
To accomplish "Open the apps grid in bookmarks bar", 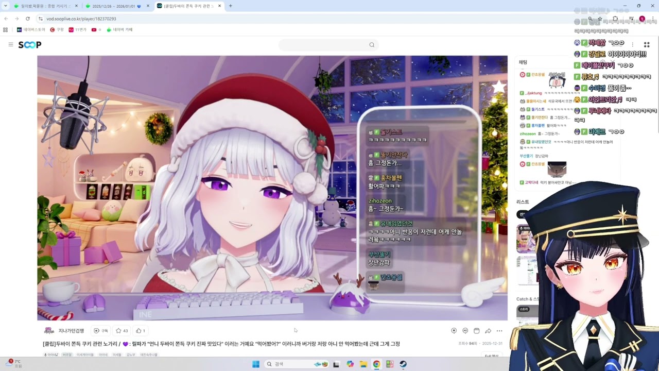I will [x=6, y=30].
